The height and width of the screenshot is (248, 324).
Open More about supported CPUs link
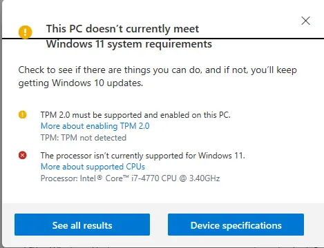pyautogui.click(x=93, y=167)
